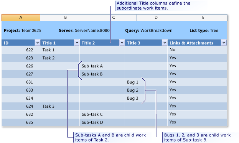Open the Links & Attachments filter dropdown
The width and height of the screenshot is (239, 143).
[x=224, y=43]
